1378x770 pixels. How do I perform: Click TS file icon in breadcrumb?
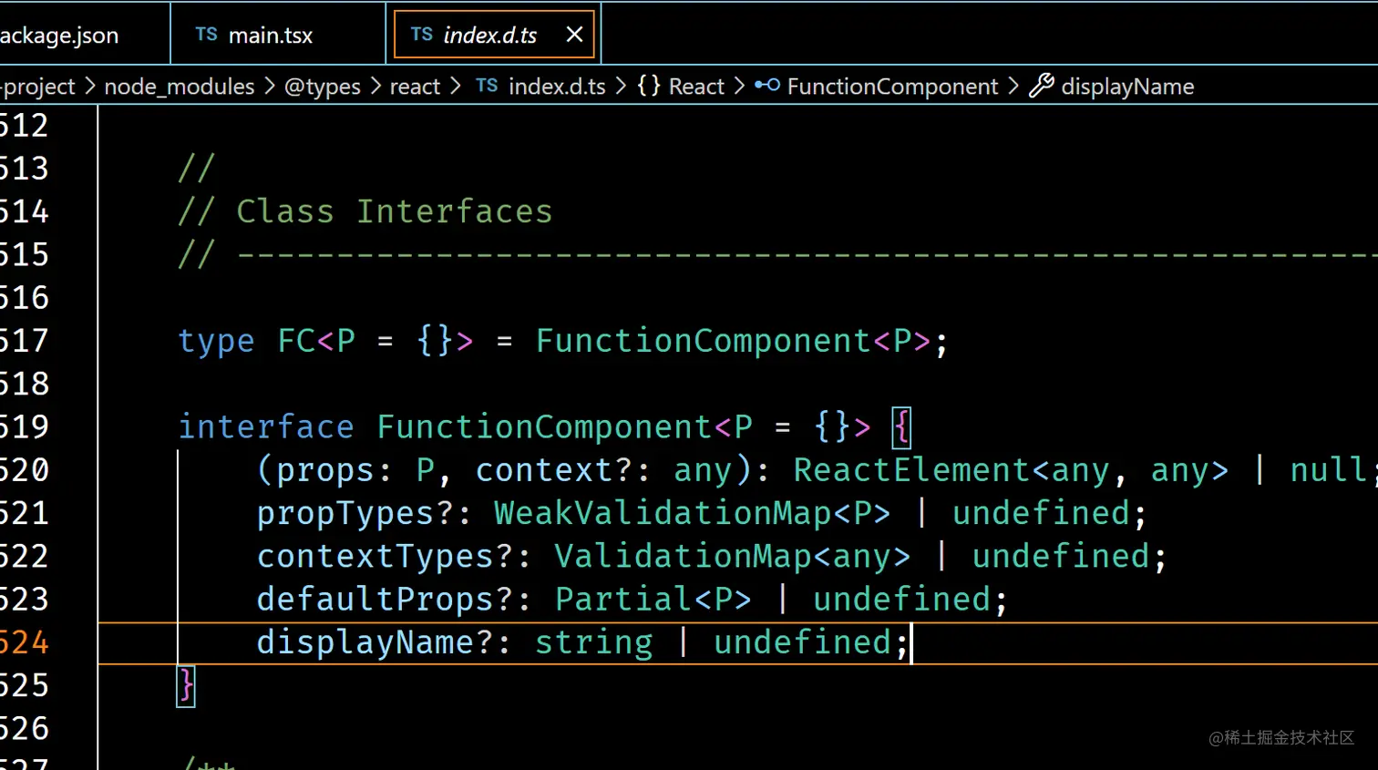487,86
